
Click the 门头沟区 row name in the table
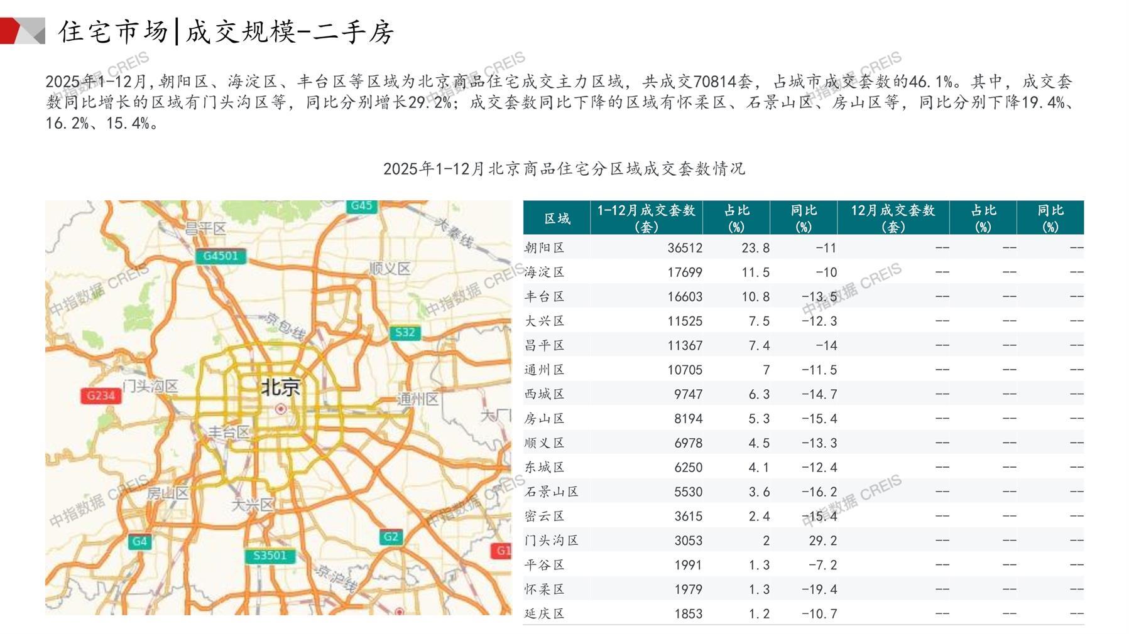pyautogui.click(x=552, y=540)
